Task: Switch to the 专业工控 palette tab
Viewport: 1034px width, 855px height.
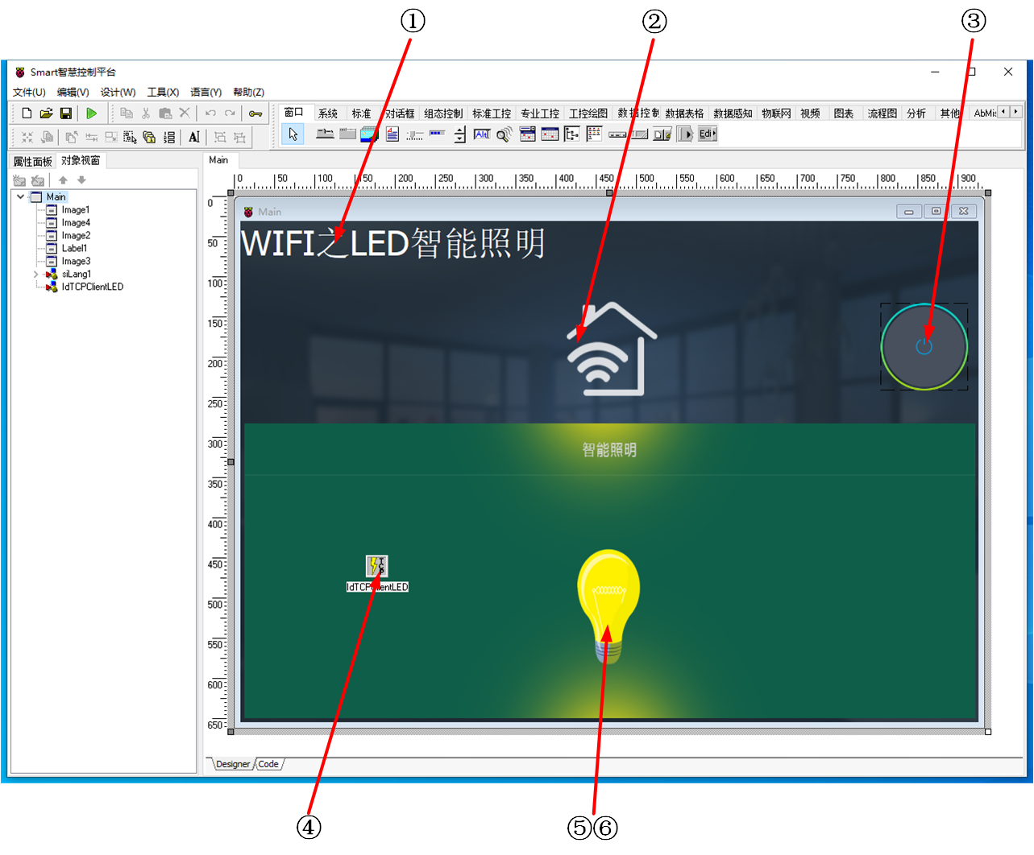Action: pos(540,114)
